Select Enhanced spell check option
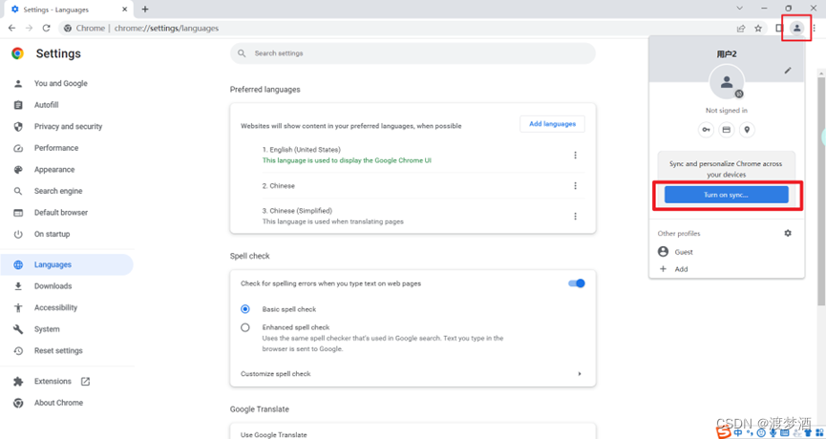 click(x=245, y=327)
